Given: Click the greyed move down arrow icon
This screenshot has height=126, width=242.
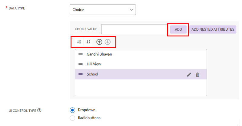Looking at the screenshot, I should pos(108,42).
